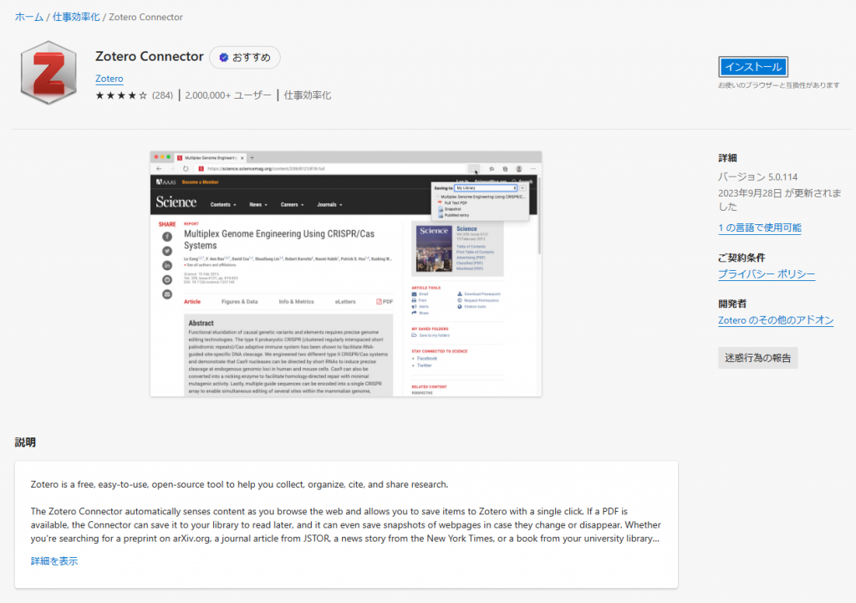Click the Science cover image in the preview
Screen dimensions: 856x603
coord(434,248)
